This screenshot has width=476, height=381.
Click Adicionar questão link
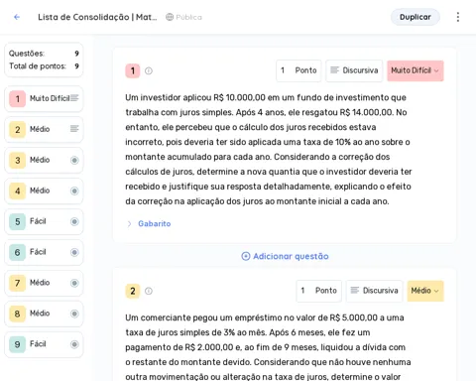pyautogui.click(x=285, y=256)
